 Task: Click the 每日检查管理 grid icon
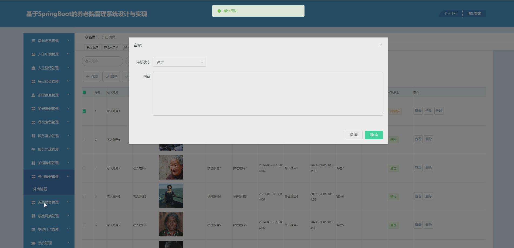[33, 81]
